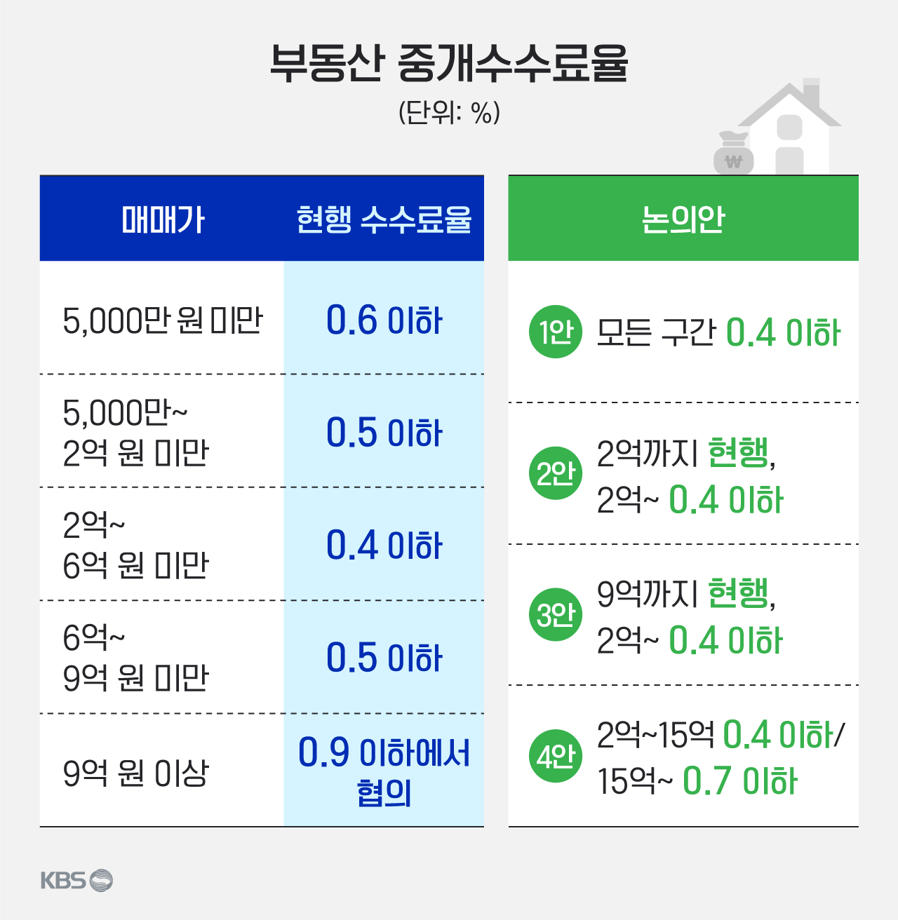Click the KBS logo
This screenshot has width=898, height=920.
coord(76,881)
